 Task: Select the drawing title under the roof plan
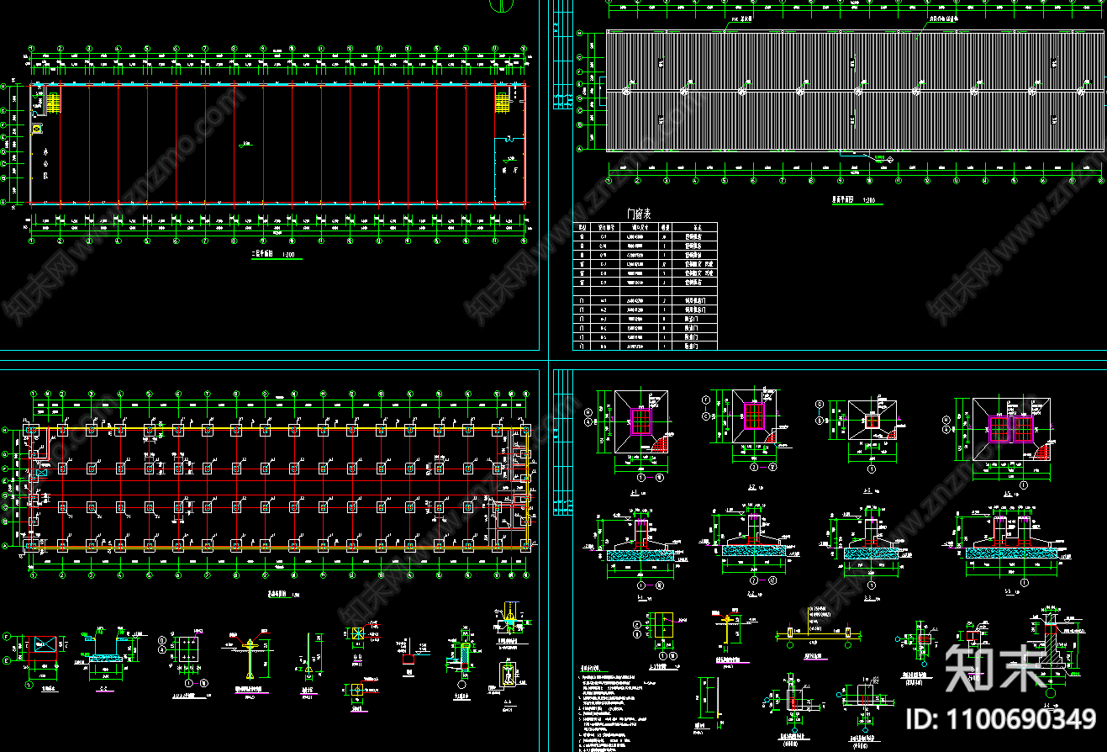pyautogui.click(x=859, y=201)
